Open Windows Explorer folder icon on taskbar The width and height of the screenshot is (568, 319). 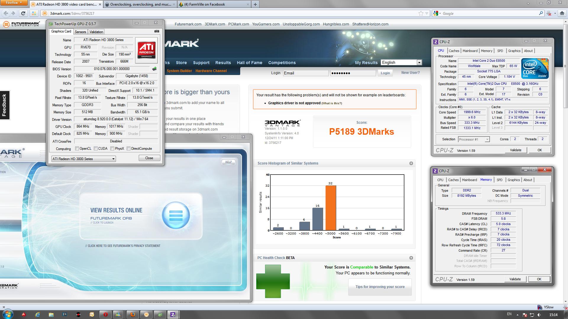(x=51, y=315)
